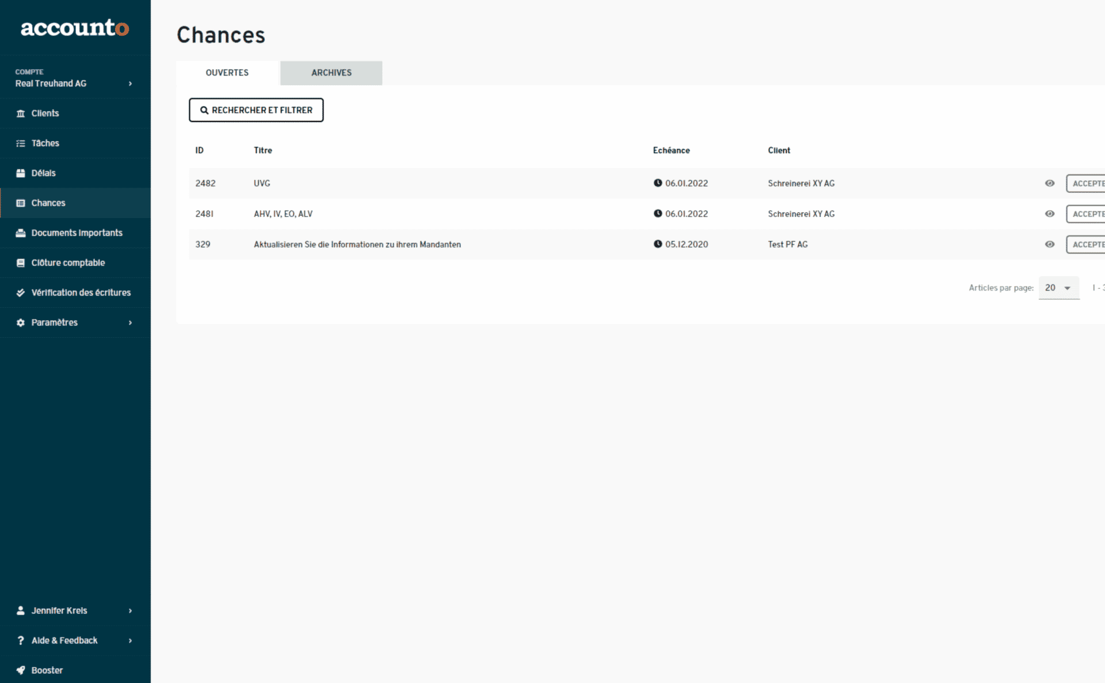Open the Articles par page dropdown
The image size is (1105, 683).
click(1059, 288)
